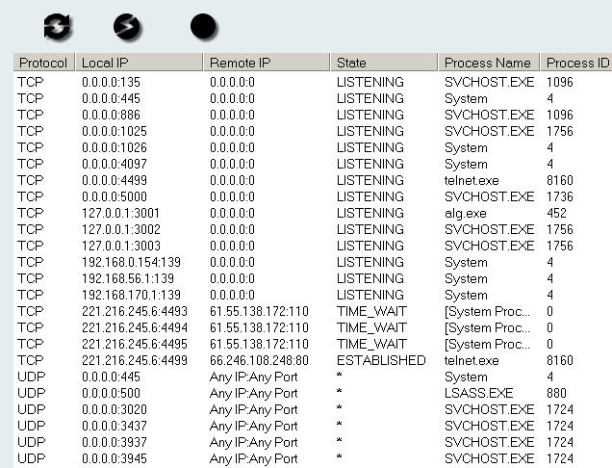The image size is (612, 468).
Task: Select the ESTABLISHED telnet.exe connection row
Action: coord(380,360)
